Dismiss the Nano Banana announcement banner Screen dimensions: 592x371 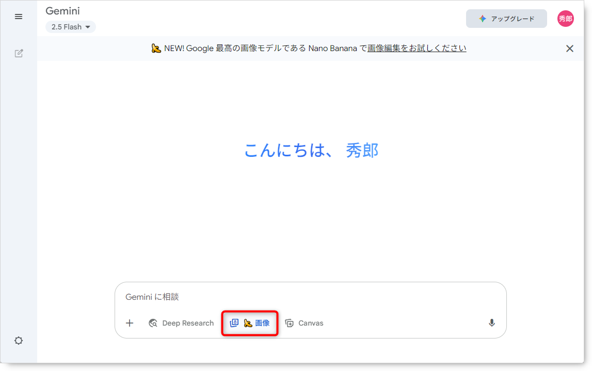[570, 49]
